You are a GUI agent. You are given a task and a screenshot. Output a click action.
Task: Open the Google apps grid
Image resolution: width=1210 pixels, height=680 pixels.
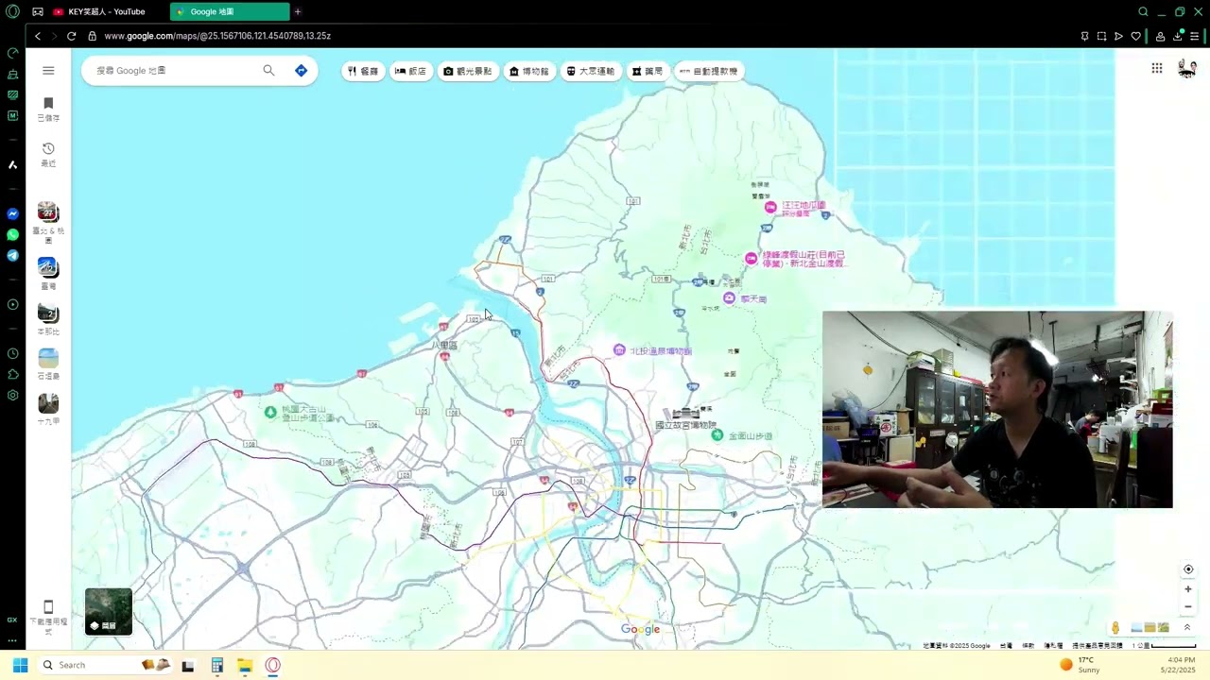(x=1156, y=68)
